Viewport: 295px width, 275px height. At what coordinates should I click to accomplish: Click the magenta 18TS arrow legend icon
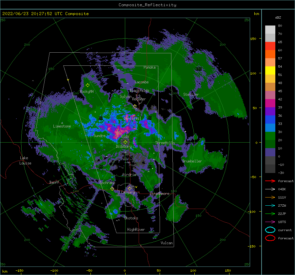point(270,222)
